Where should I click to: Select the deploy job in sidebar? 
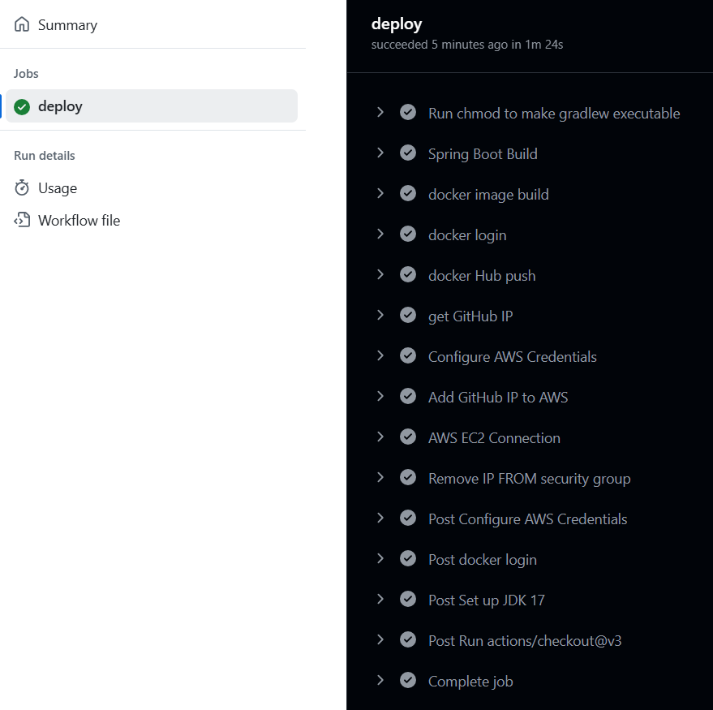point(152,106)
